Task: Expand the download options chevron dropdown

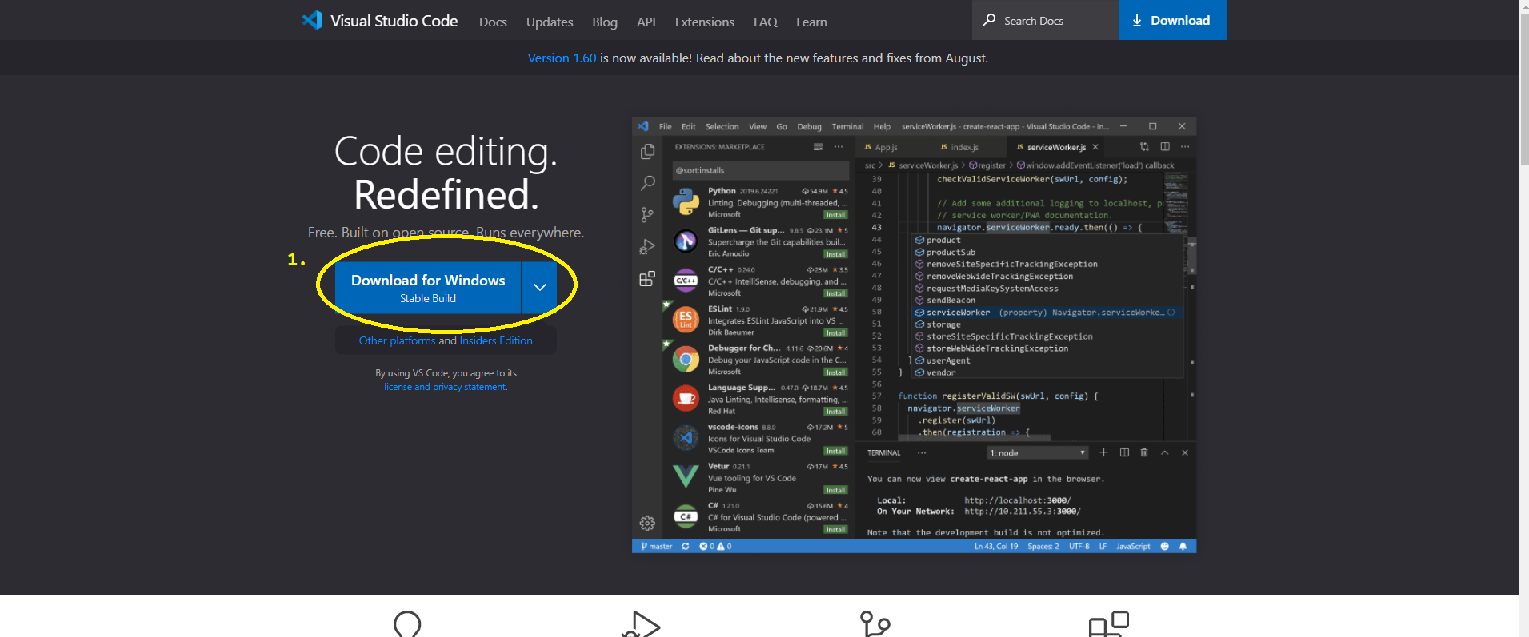Action: (x=540, y=288)
